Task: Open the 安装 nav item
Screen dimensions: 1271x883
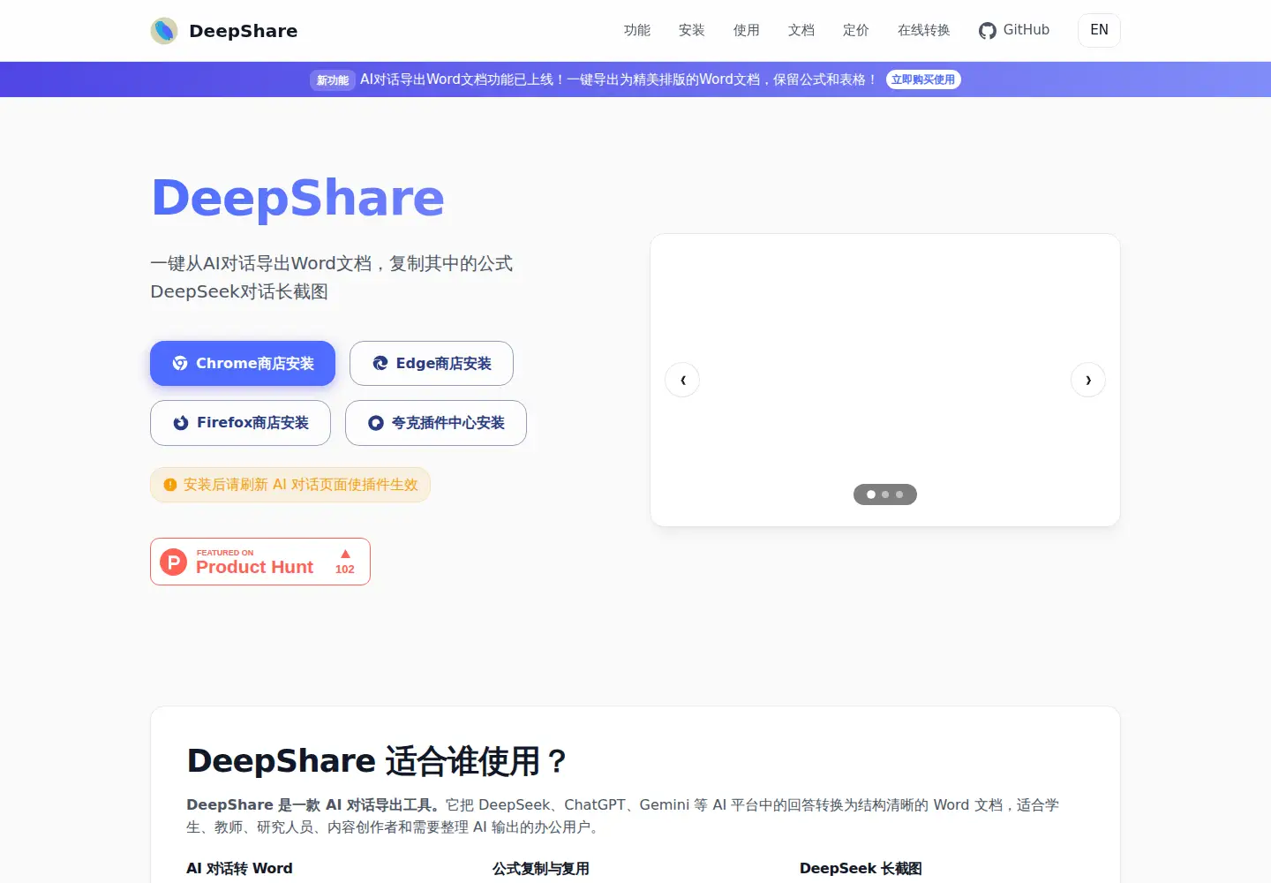Action: click(x=692, y=30)
